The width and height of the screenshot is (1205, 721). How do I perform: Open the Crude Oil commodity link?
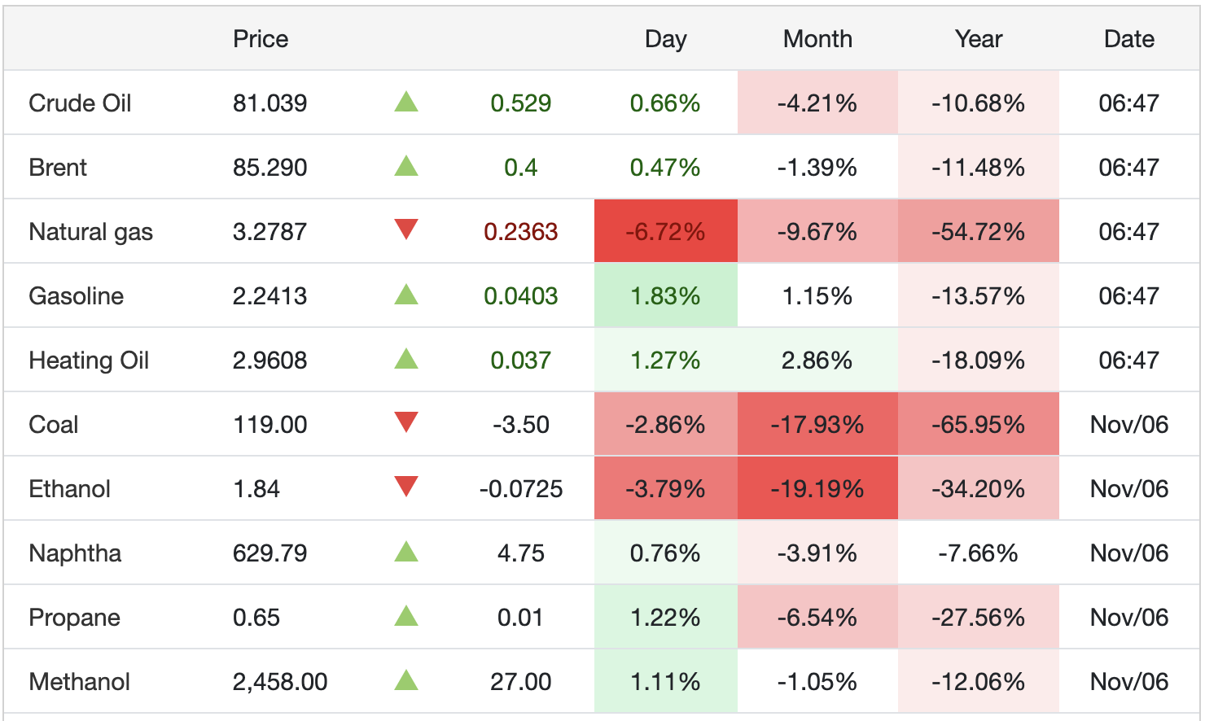tap(80, 103)
